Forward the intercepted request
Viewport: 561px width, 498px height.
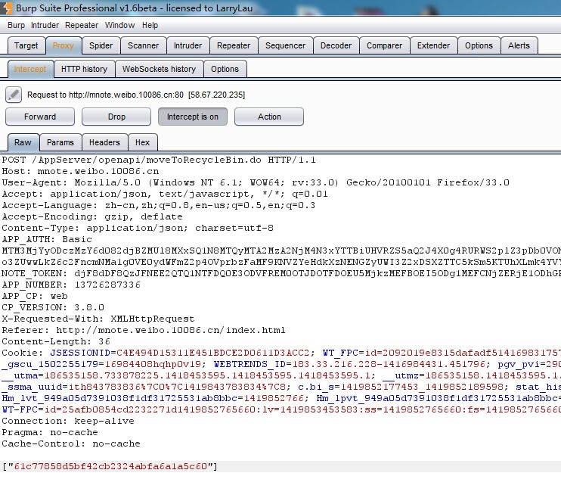point(40,117)
